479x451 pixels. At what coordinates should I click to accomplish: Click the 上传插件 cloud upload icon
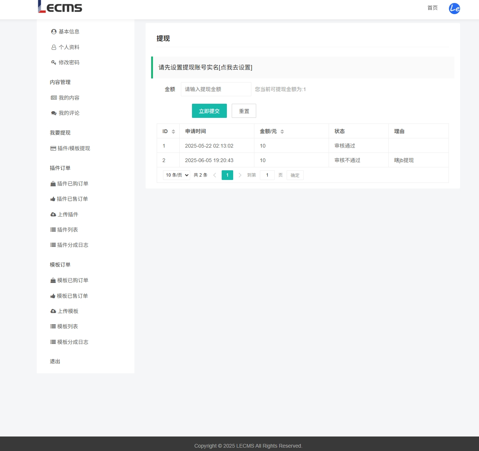pos(53,215)
